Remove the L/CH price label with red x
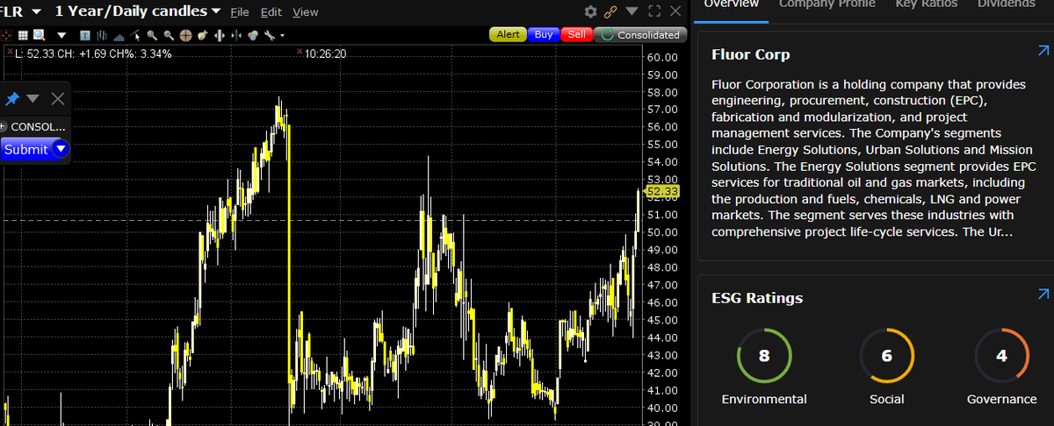 pos(10,53)
